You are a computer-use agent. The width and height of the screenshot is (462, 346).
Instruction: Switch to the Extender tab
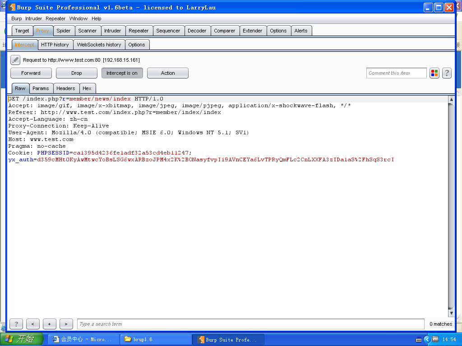coord(253,31)
